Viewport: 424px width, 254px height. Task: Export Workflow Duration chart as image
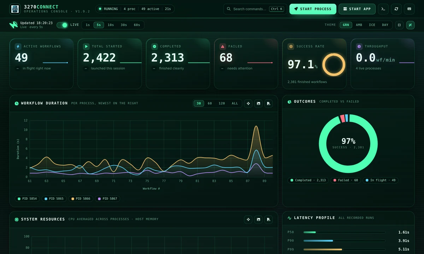pyautogui.click(x=259, y=103)
